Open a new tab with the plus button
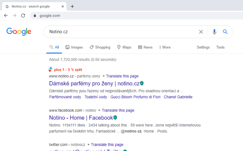The height and width of the screenshot is (151, 243). click(x=72, y=7)
